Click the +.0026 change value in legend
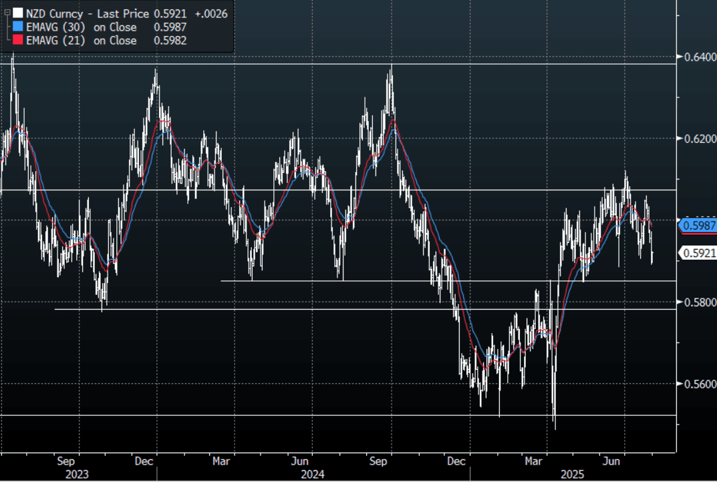 coord(210,13)
